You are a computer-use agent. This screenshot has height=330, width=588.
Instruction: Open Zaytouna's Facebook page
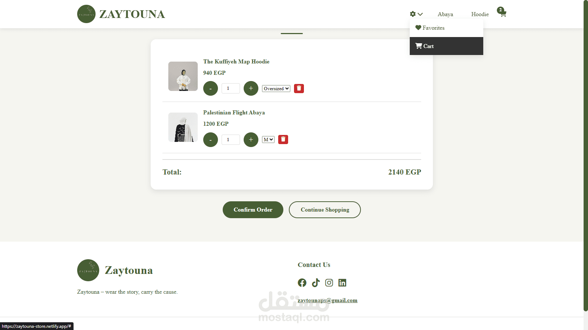302,283
